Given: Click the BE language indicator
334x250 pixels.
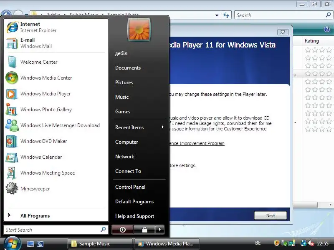Looking at the screenshot, I should [258, 243].
